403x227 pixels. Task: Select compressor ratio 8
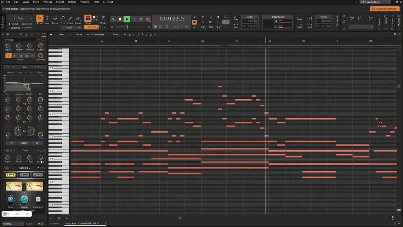(14, 56)
